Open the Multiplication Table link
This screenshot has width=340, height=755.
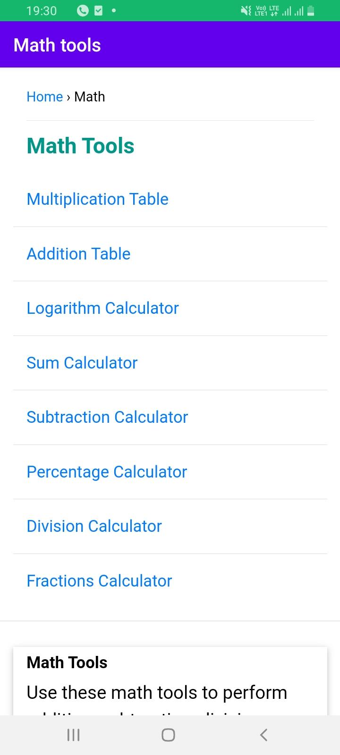click(x=98, y=199)
